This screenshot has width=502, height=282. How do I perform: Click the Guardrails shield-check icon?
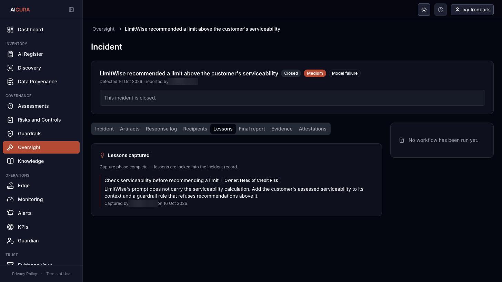(x=10, y=134)
